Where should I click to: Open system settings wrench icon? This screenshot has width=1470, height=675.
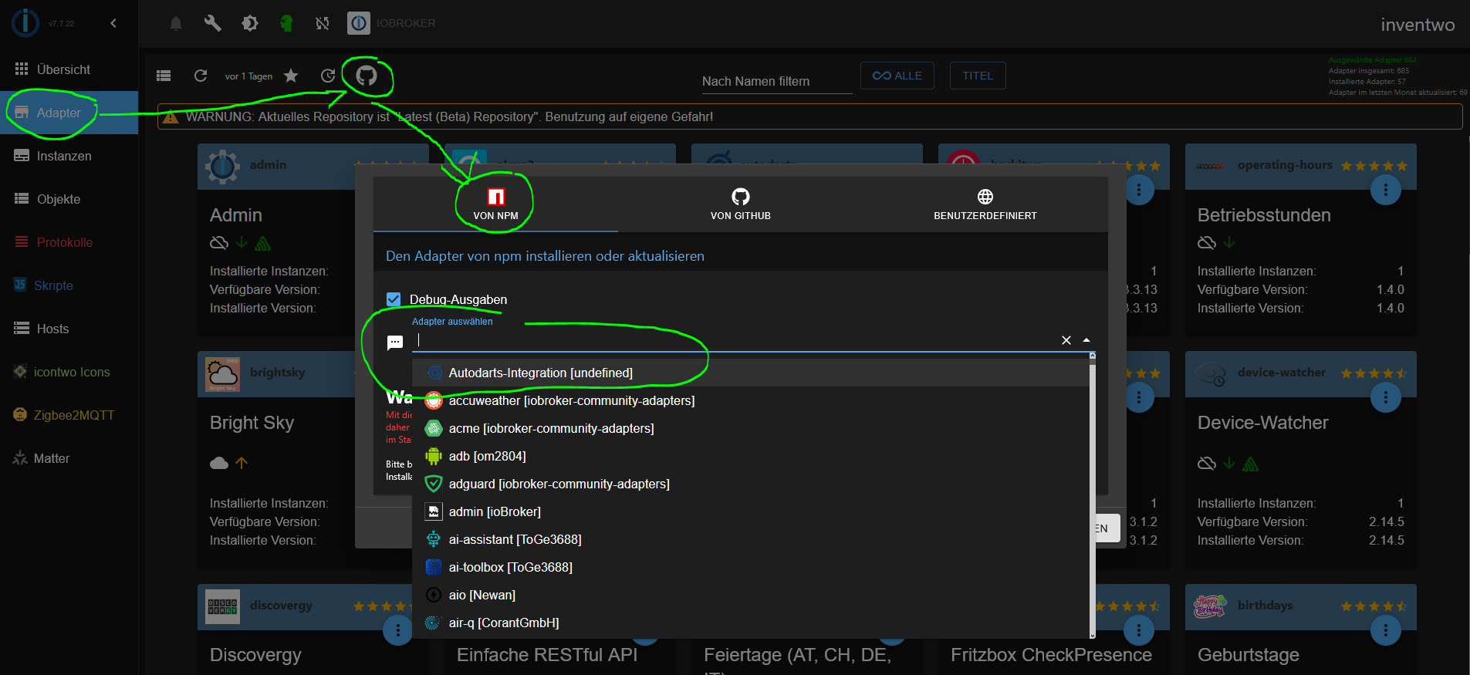(x=212, y=23)
